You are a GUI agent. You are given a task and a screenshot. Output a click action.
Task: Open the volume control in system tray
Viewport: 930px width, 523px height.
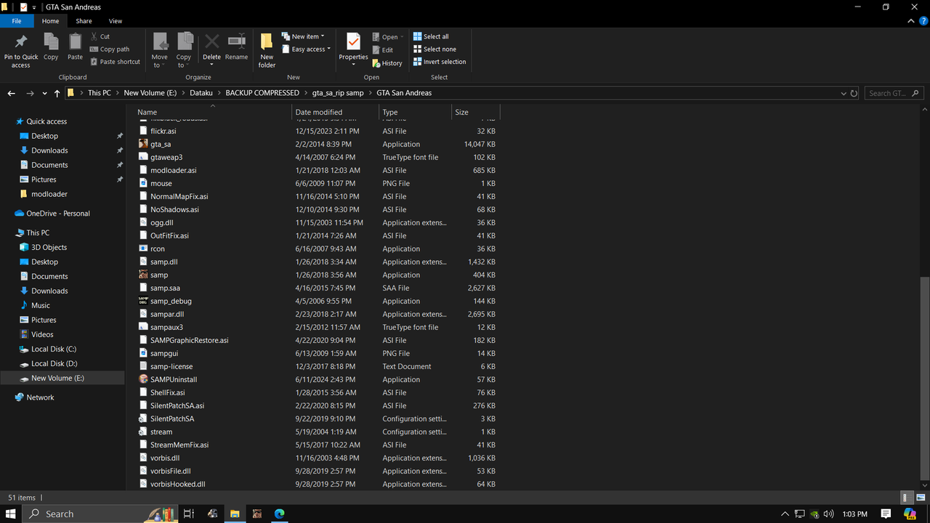(x=829, y=514)
